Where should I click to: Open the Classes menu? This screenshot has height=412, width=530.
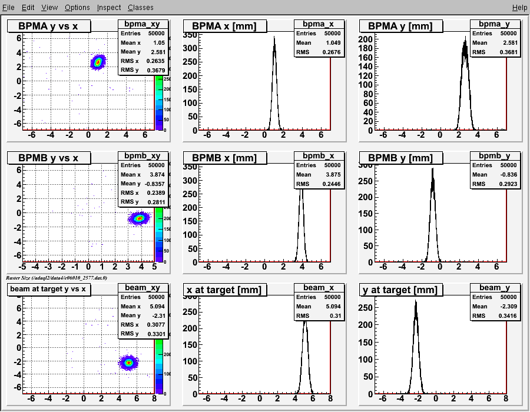[141, 8]
